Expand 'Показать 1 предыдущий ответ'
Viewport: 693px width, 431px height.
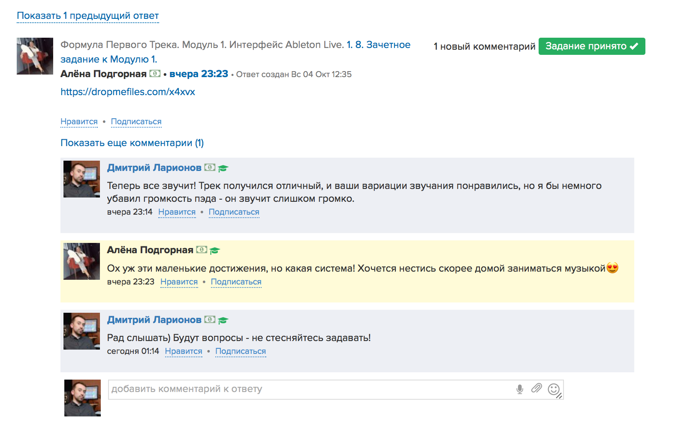pos(88,16)
